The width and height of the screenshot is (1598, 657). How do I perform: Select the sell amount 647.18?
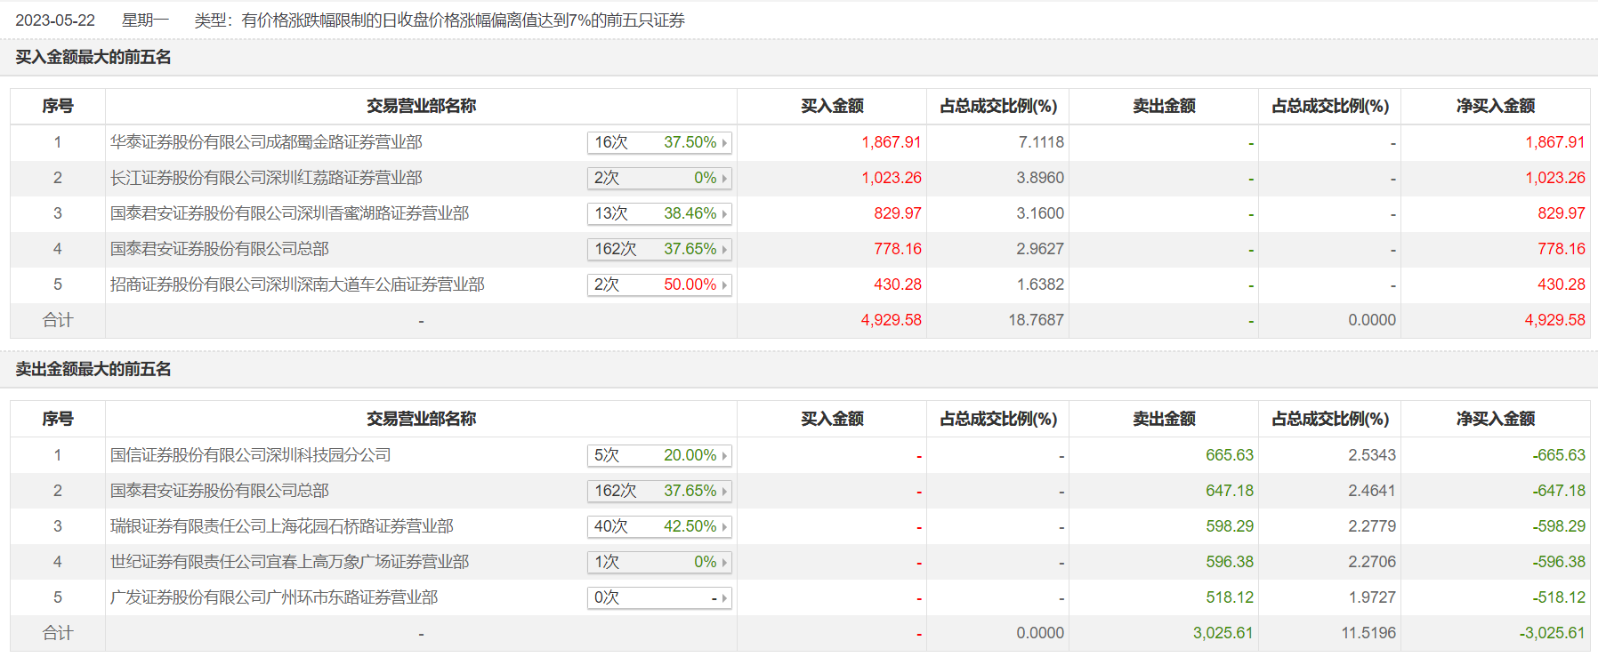[x=1230, y=491]
